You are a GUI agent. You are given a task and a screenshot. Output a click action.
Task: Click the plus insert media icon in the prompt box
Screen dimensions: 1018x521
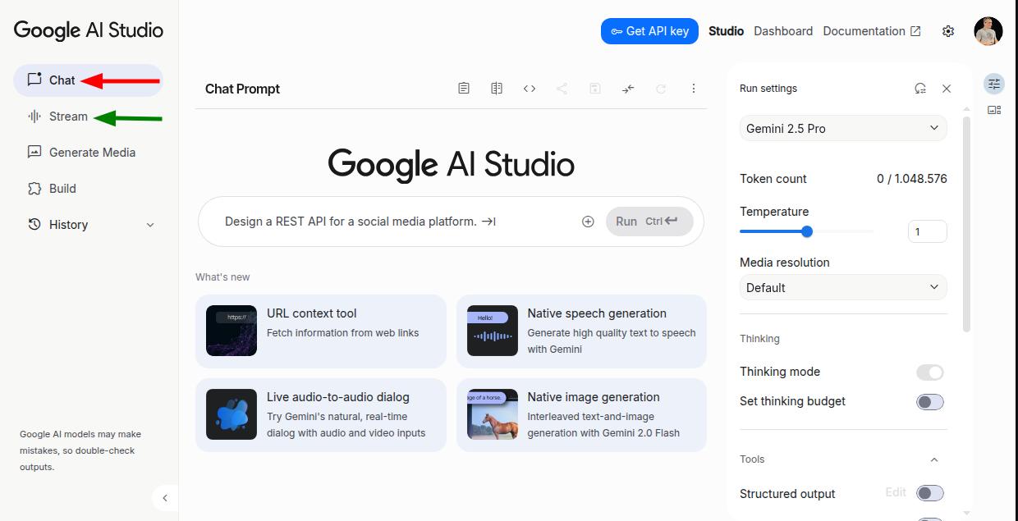pos(588,222)
